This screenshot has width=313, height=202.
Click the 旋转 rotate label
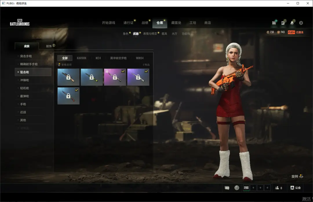pyautogui.click(x=295, y=176)
